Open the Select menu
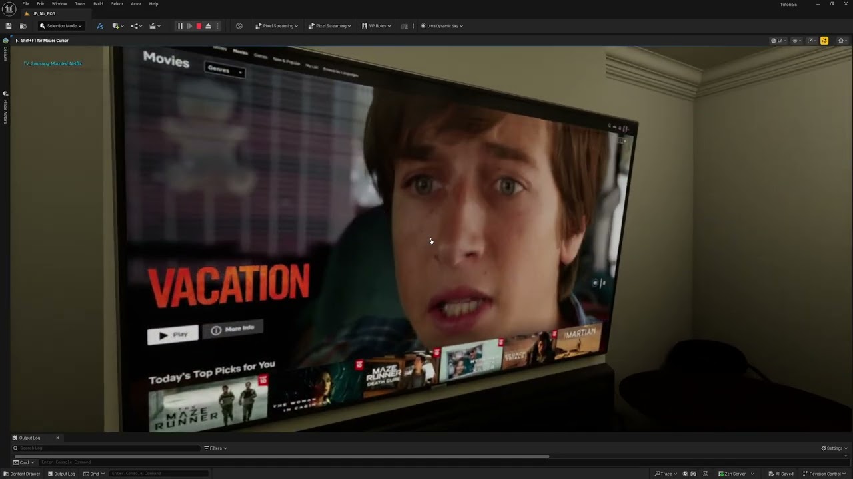 tap(117, 4)
